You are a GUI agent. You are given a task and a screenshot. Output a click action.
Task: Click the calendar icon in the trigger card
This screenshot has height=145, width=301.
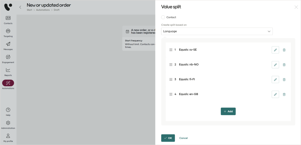point(127,31)
